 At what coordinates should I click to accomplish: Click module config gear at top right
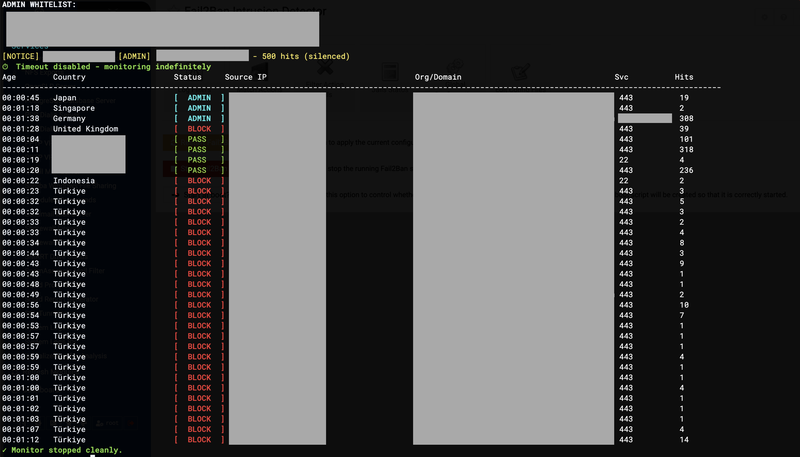coord(765,17)
